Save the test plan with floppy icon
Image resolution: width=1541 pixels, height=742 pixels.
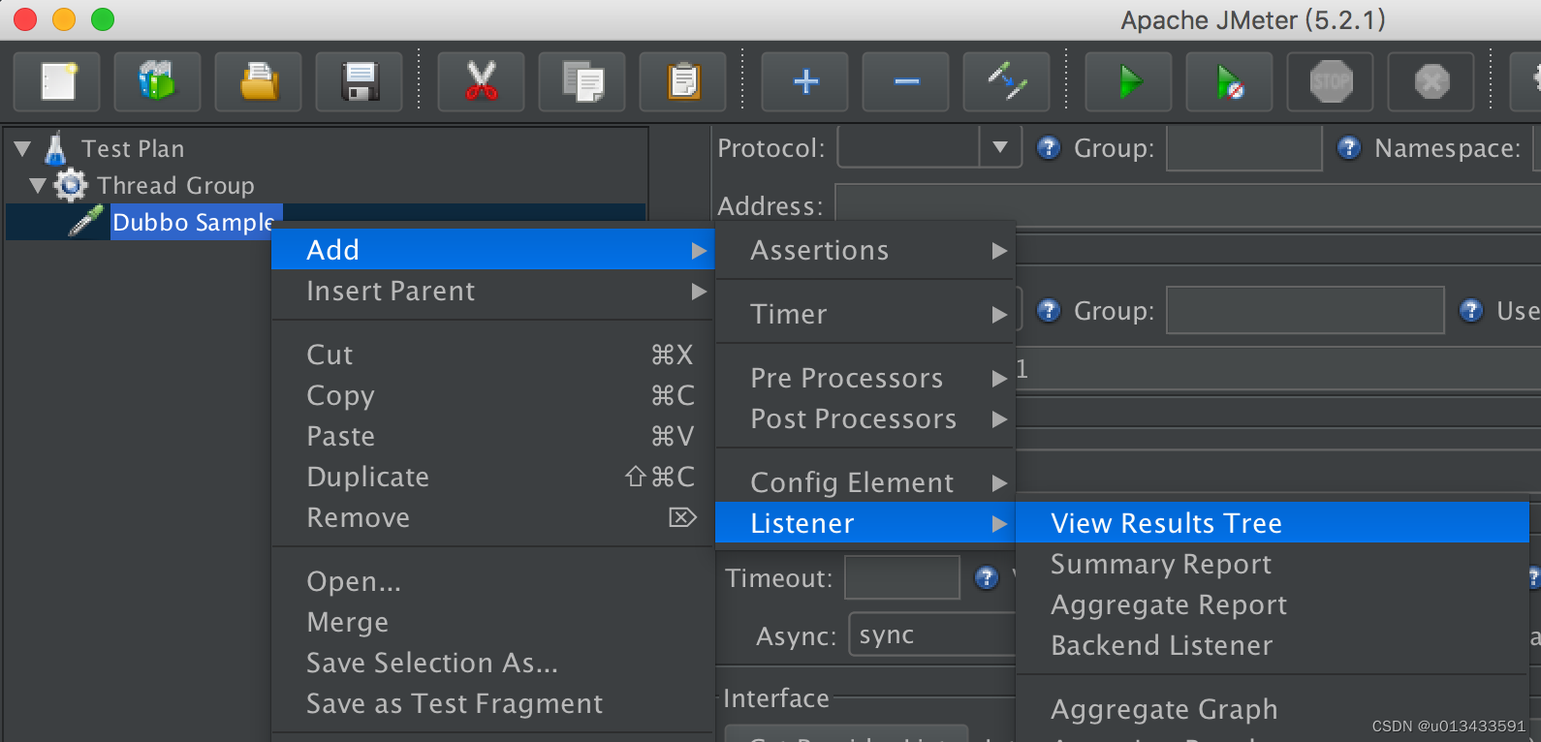360,82
